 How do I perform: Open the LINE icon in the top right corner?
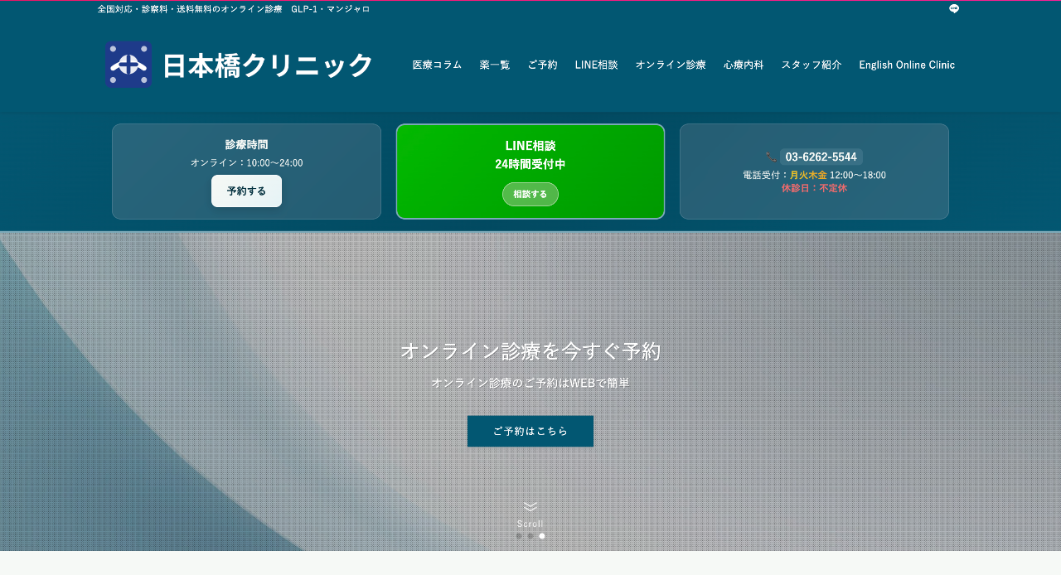tap(955, 8)
